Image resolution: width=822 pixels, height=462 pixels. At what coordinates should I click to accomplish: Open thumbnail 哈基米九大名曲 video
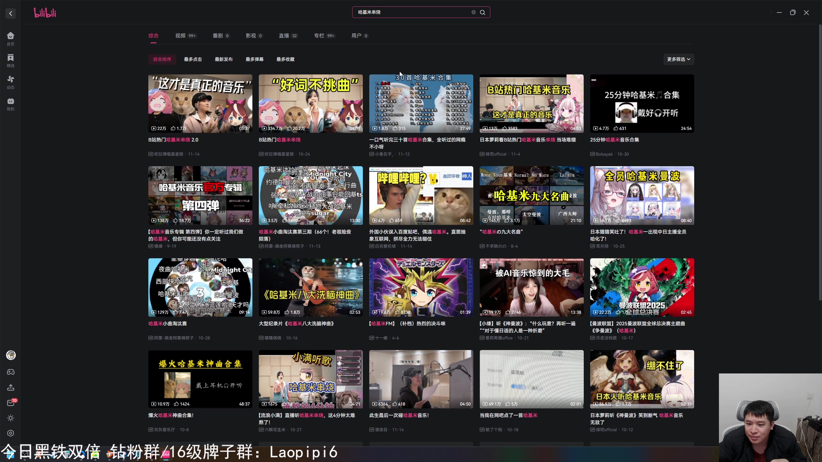click(531, 195)
